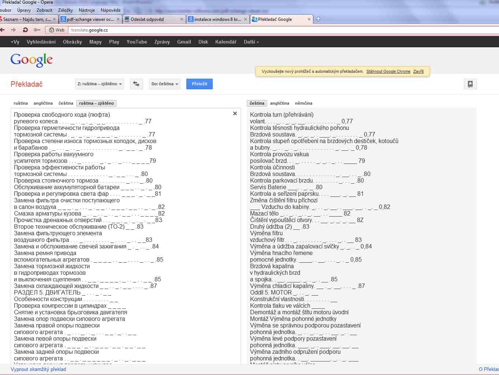499x375 pixels.
Task: Open Kalendář in the Google bar
Action: (226, 42)
